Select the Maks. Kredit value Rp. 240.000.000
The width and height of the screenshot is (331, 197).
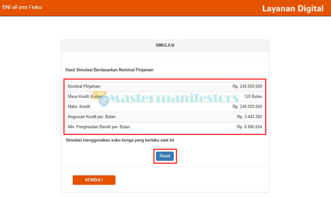(x=247, y=106)
